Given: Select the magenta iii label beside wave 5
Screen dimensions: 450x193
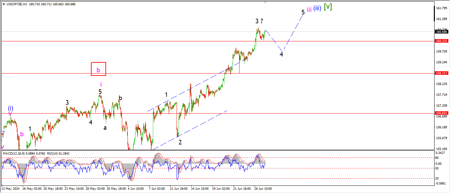Looking at the screenshot, I should (309, 10).
